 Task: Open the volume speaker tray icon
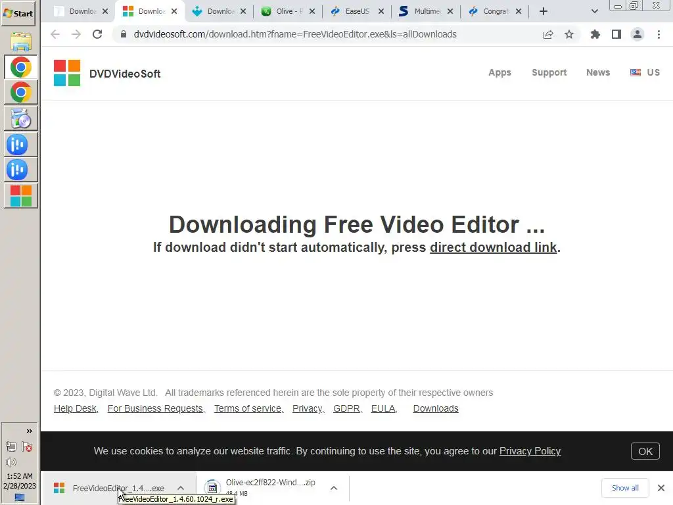click(11, 462)
